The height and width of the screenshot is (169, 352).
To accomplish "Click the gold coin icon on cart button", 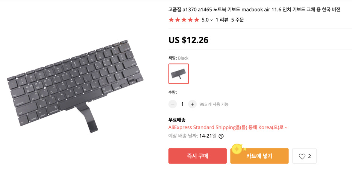I will (237, 149).
